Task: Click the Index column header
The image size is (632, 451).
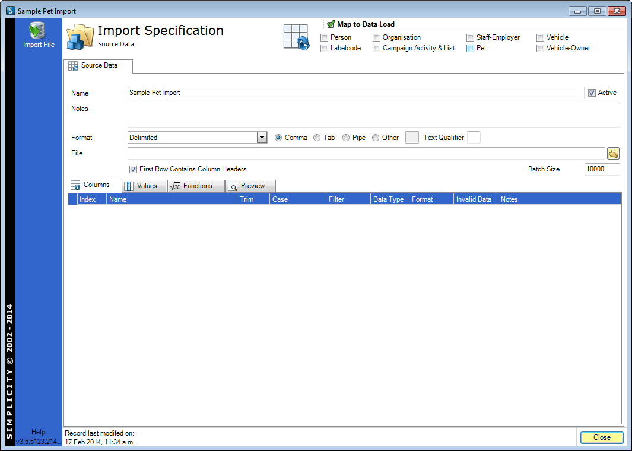Action: 92,199
